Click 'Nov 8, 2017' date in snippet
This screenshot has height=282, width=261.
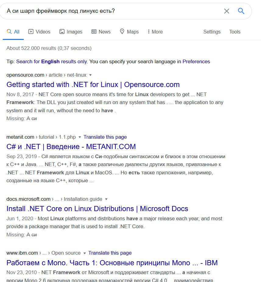coord(20,94)
